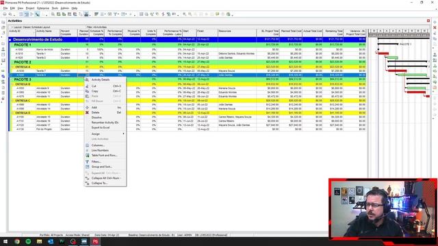Open File Explorer from the taskbar
Viewport: 438px width, 246px height.
click(40, 241)
